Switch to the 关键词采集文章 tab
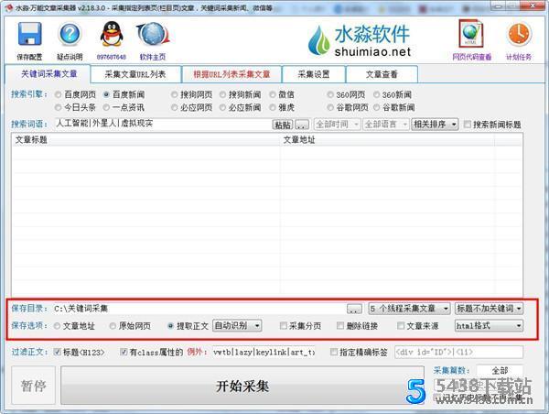This screenshot has height=414, width=549. point(48,74)
